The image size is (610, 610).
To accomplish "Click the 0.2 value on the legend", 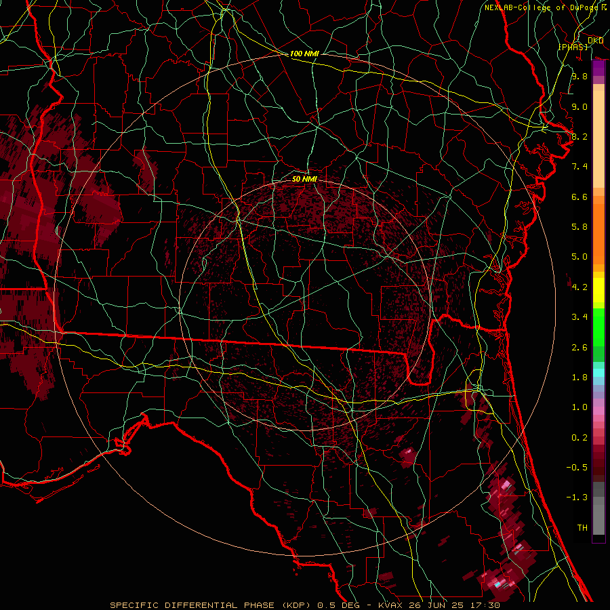I will click(579, 438).
